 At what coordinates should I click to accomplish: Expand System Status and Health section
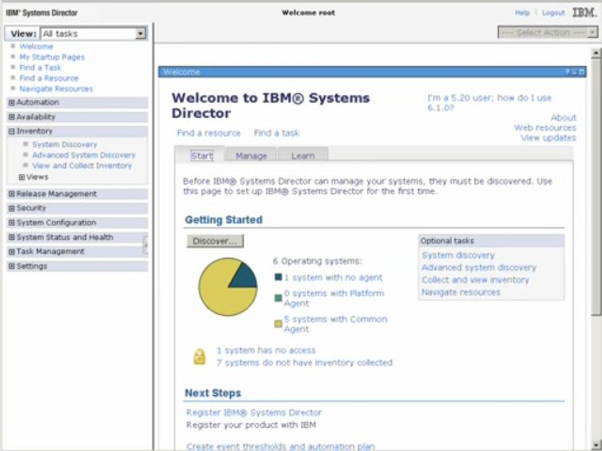pyautogui.click(x=11, y=237)
